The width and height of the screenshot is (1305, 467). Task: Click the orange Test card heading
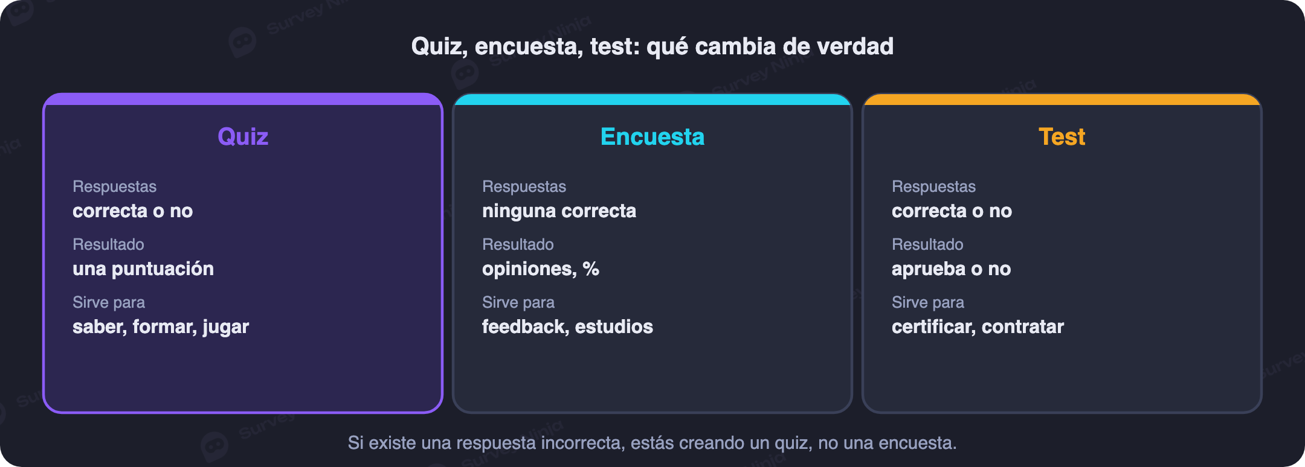point(1062,137)
